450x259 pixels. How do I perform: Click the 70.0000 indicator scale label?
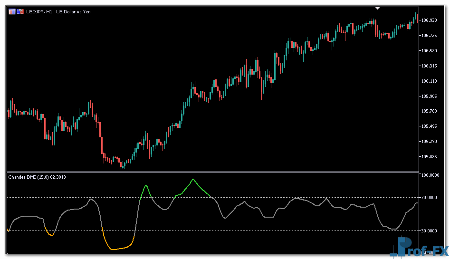click(430, 197)
